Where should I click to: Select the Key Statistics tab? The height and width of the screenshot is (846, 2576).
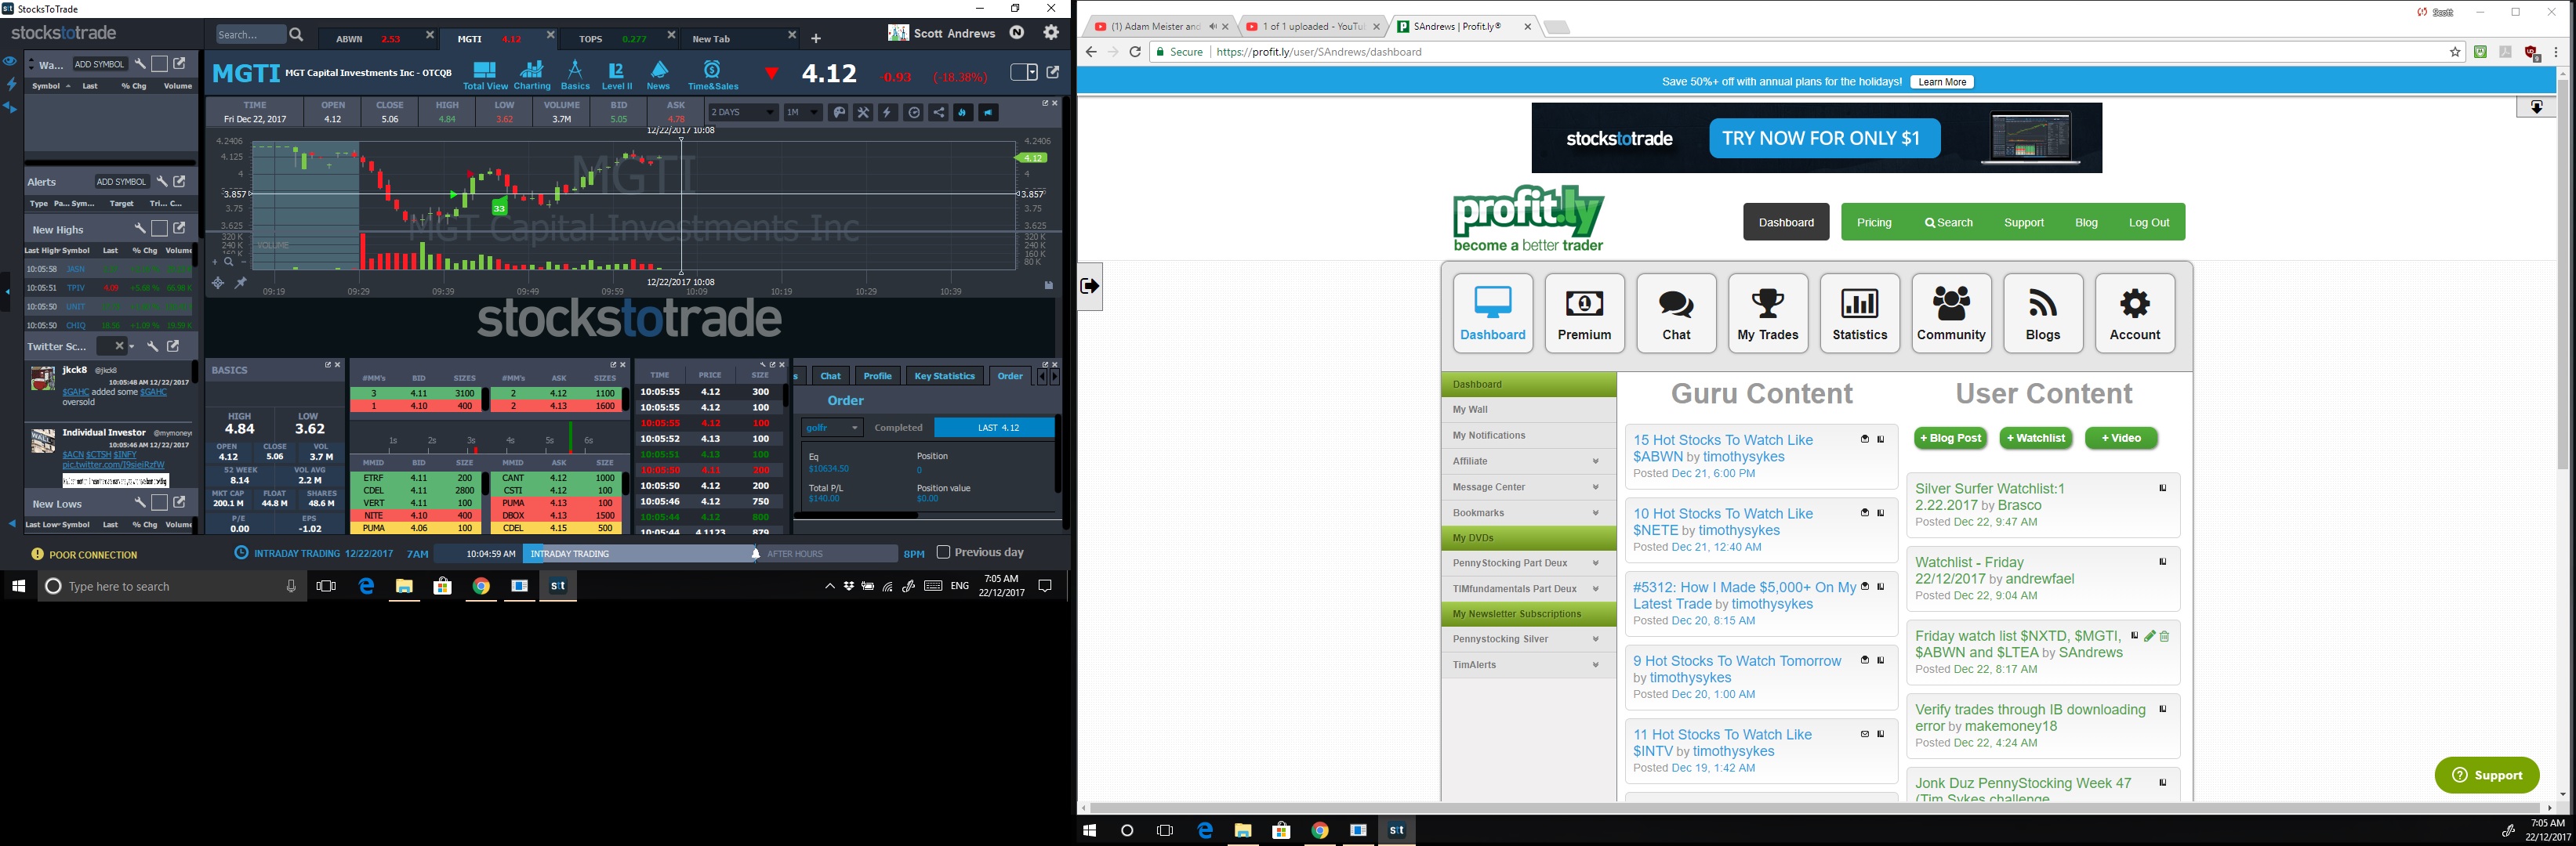pos(943,375)
